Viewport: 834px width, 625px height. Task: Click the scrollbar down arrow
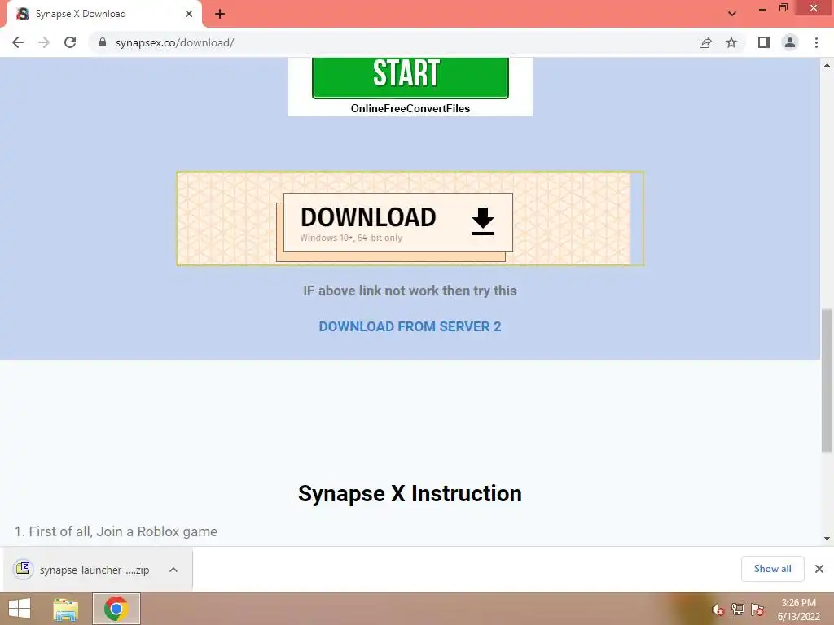(827, 539)
